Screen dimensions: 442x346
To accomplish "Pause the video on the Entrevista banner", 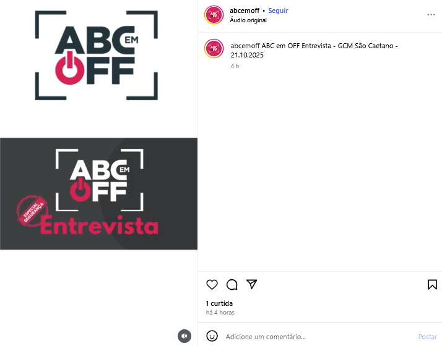I will [98, 193].
